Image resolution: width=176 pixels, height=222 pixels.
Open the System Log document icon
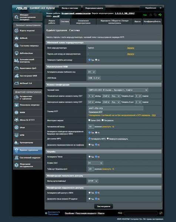click(x=16, y=158)
